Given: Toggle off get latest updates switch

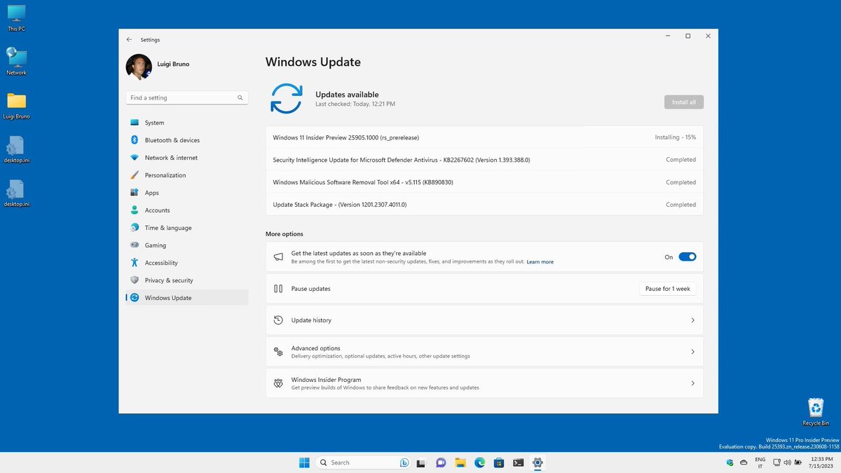Looking at the screenshot, I should tap(688, 257).
